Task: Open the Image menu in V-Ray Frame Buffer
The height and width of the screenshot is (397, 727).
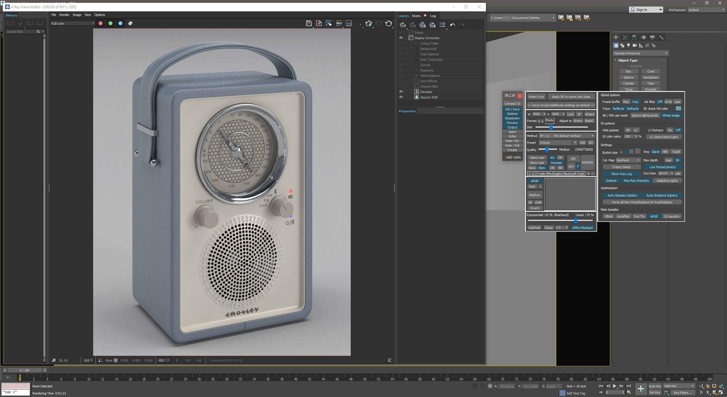Action: tap(77, 15)
